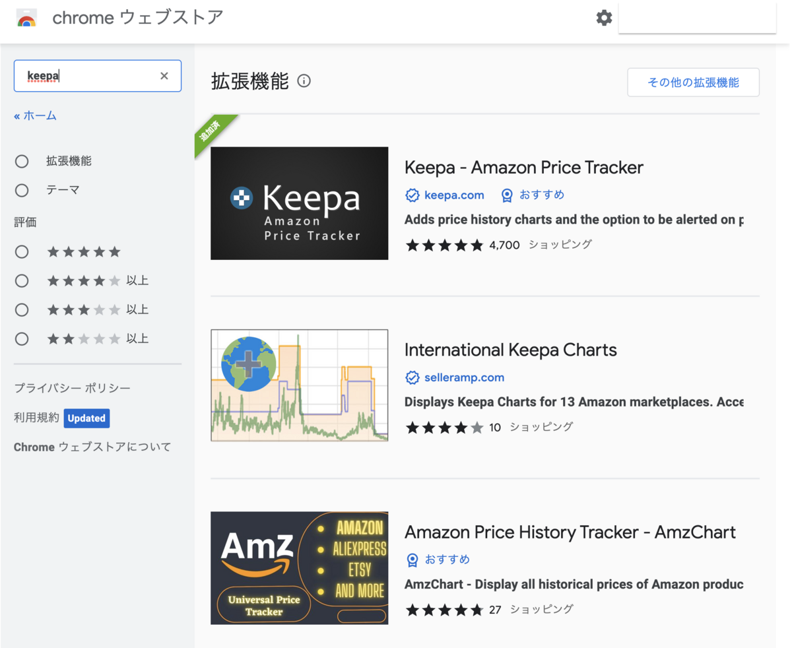Click the Updated badge

tap(86, 418)
